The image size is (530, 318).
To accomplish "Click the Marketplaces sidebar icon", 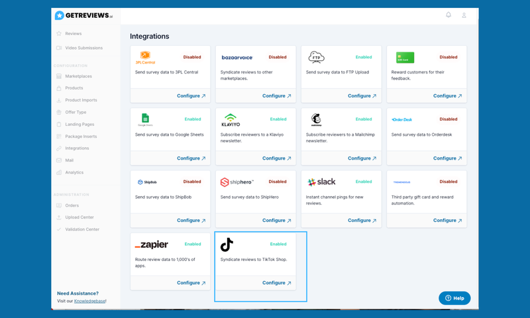I will pyautogui.click(x=59, y=76).
